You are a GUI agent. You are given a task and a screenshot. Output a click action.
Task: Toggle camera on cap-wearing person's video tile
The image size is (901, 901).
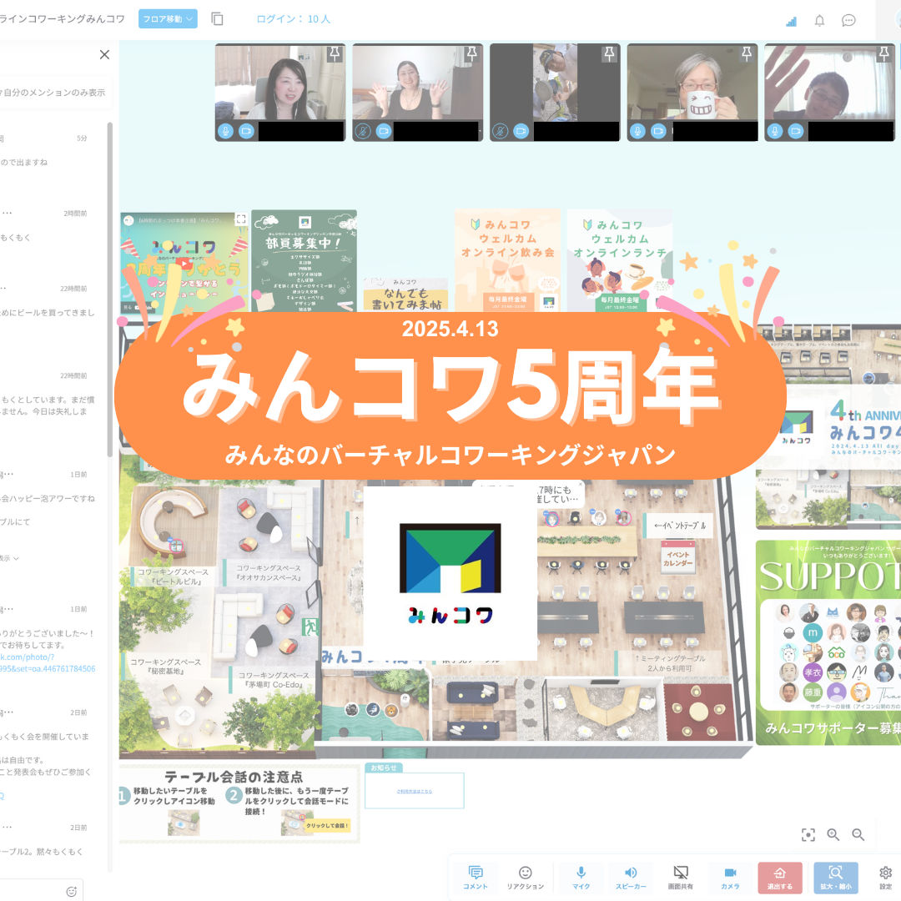click(x=521, y=131)
